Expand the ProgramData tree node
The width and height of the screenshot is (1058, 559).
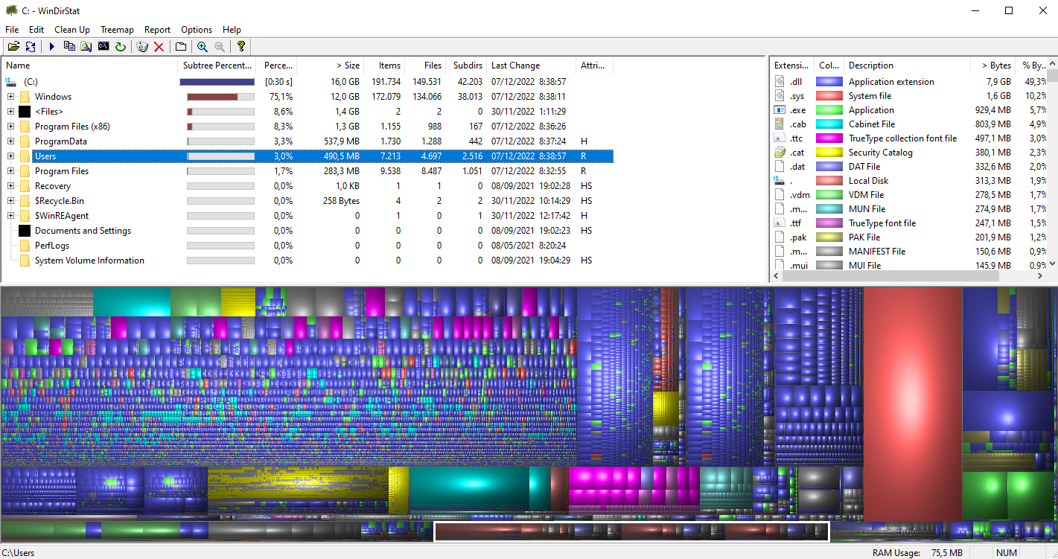click(x=10, y=141)
